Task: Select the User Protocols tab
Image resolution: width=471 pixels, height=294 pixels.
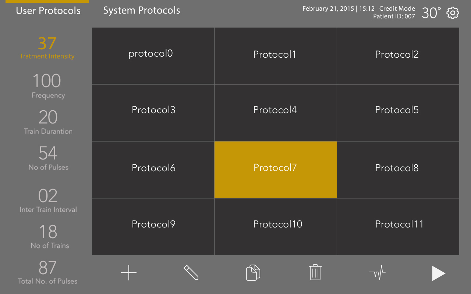Action: pos(48,11)
